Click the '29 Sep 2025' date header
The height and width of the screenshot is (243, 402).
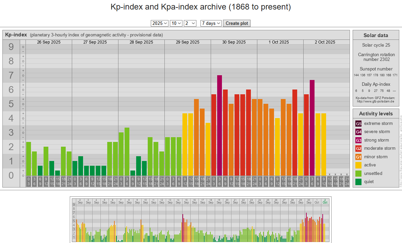pyautogui.click(x=188, y=42)
